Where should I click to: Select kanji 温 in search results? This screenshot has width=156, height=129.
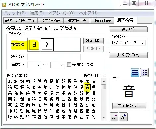click(81, 87)
